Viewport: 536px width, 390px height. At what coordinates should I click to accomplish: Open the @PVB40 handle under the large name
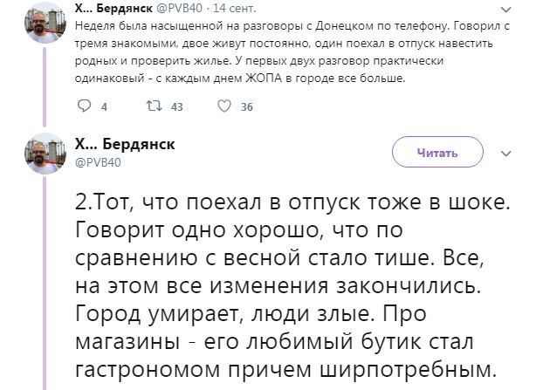click(x=98, y=162)
